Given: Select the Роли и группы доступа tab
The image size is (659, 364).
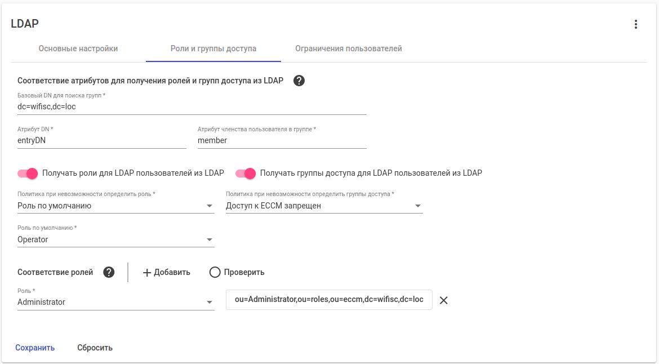Looking at the screenshot, I should click(x=213, y=48).
